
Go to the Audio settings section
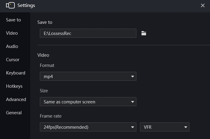click(x=12, y=46)
